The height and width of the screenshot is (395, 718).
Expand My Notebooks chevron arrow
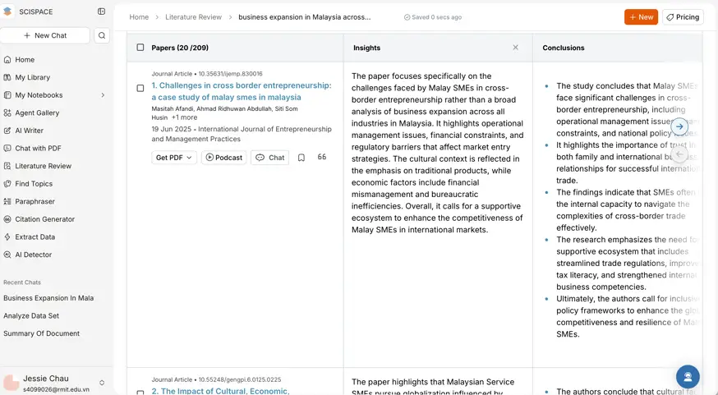(x=103, y=95)
